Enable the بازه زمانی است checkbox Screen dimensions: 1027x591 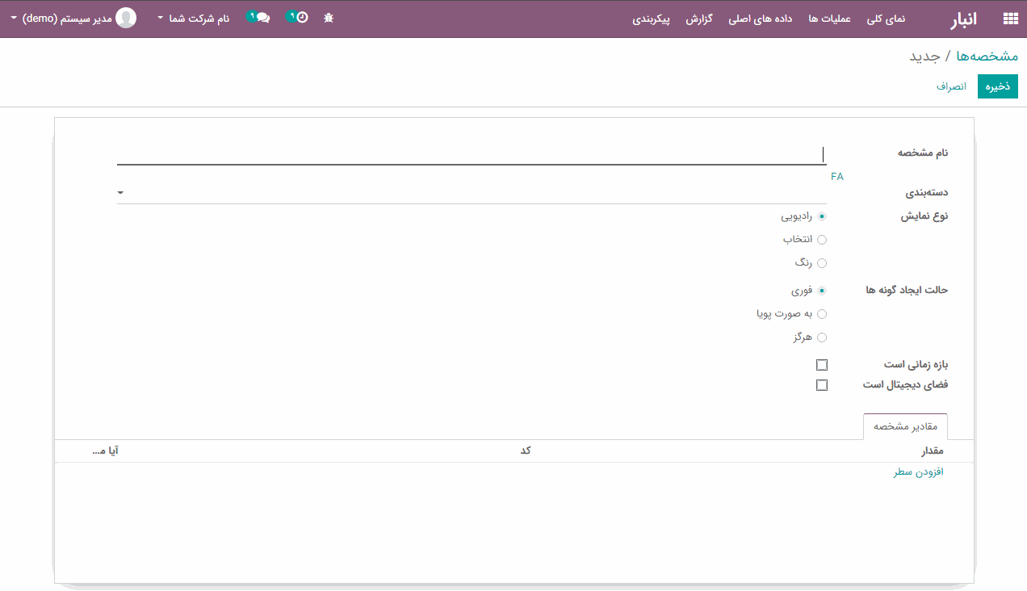pyautogui.click(x=822, y=365)
